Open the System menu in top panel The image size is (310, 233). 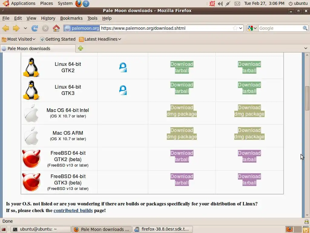coord(65,3)
